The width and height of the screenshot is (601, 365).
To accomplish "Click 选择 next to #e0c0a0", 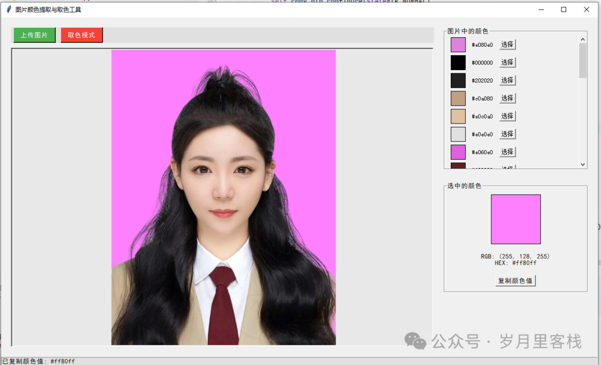I will [507, 116].
